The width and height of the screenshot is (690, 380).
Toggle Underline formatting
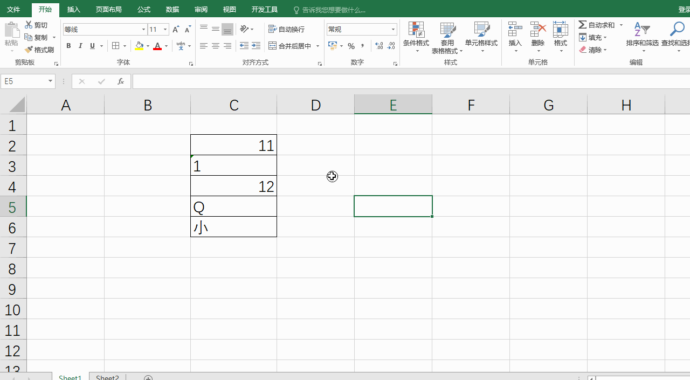pos(92,46)
